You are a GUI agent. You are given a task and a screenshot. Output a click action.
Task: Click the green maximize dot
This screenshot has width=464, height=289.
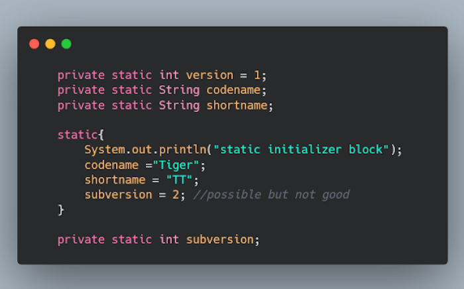66,44
